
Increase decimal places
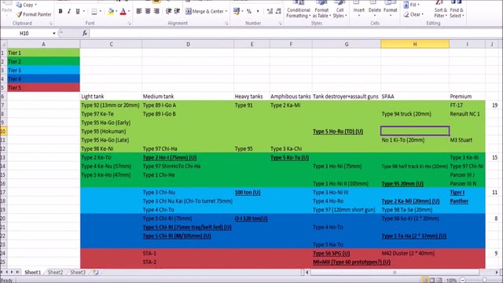pyautogui.click(x=270, y=11)
